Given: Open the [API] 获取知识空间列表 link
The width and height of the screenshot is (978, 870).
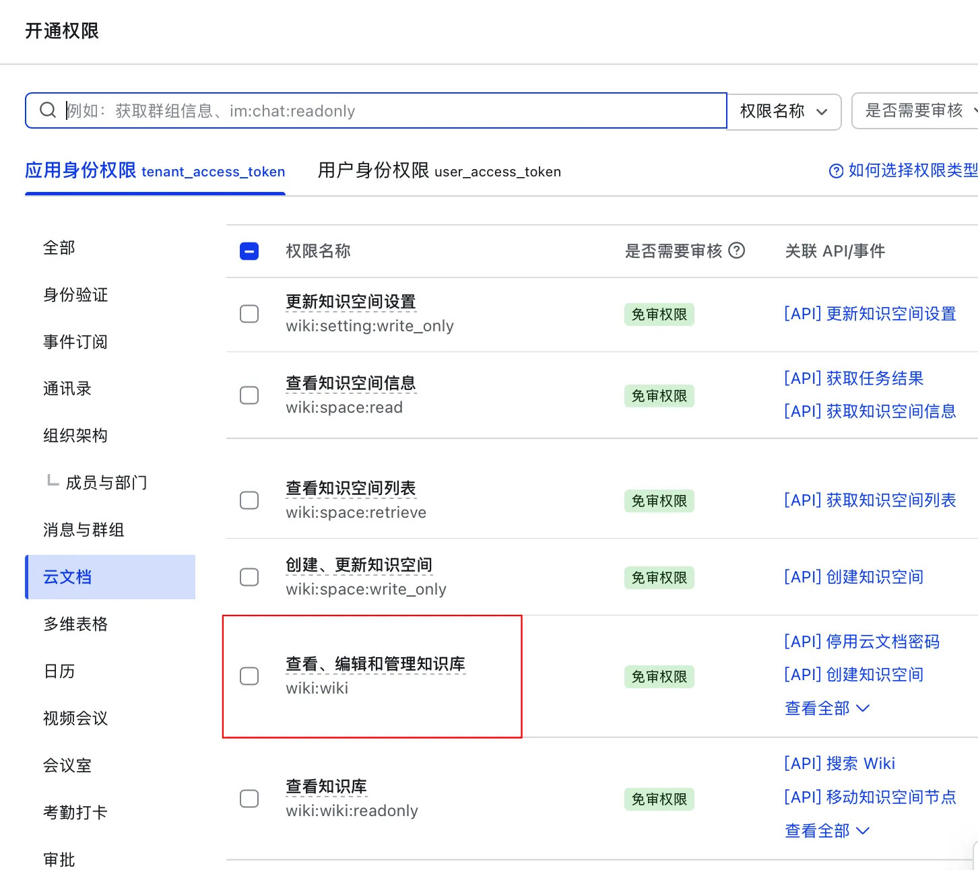Looking at the screenshot, I should [x=870, y=500].
